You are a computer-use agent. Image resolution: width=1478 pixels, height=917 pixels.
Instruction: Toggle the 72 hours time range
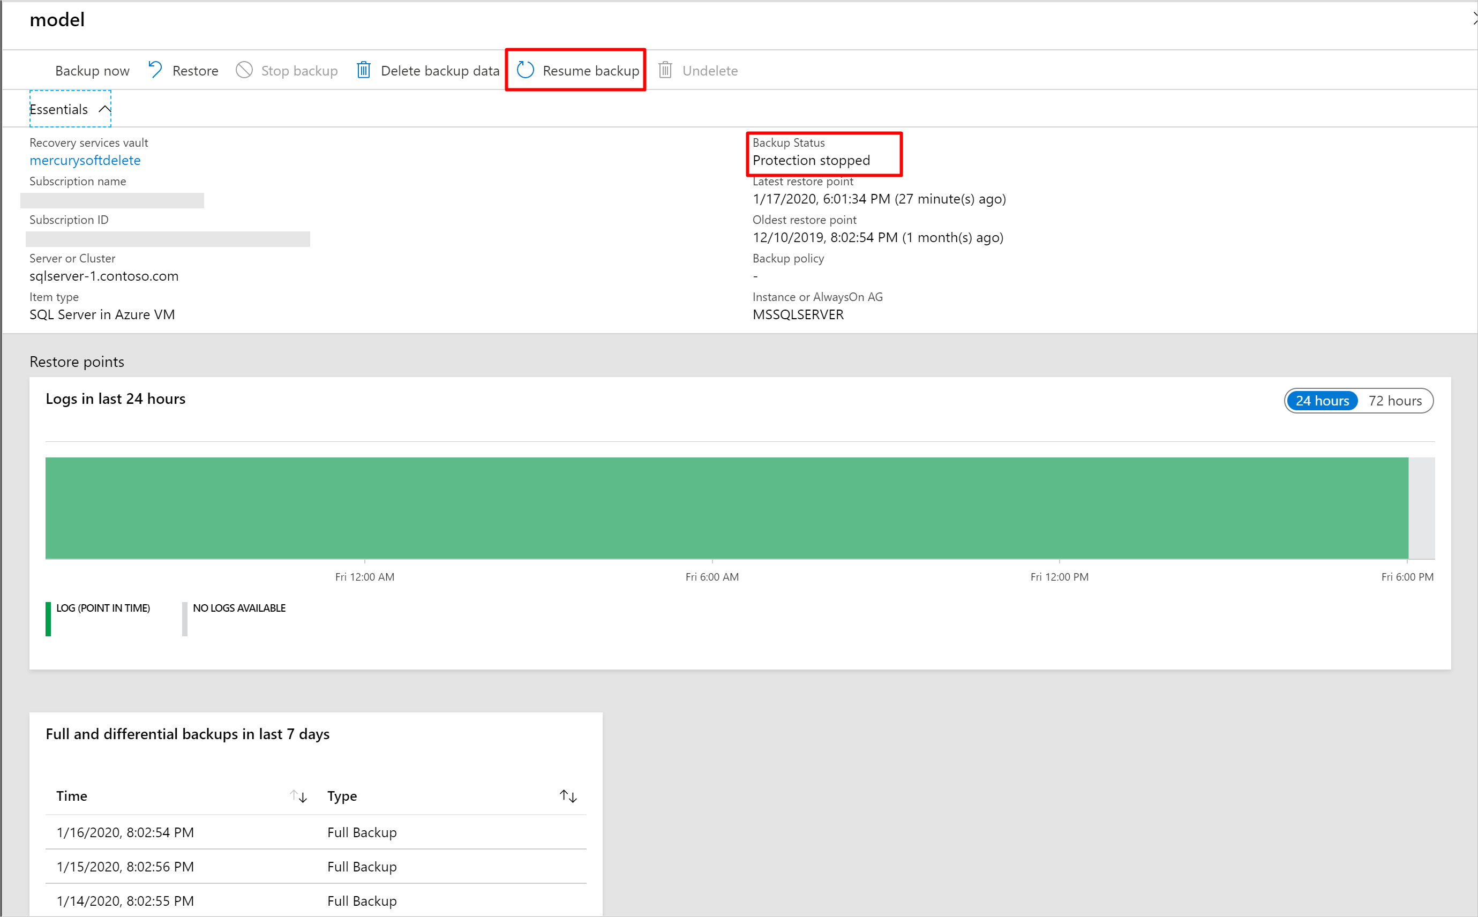[x=1396, y=400]
